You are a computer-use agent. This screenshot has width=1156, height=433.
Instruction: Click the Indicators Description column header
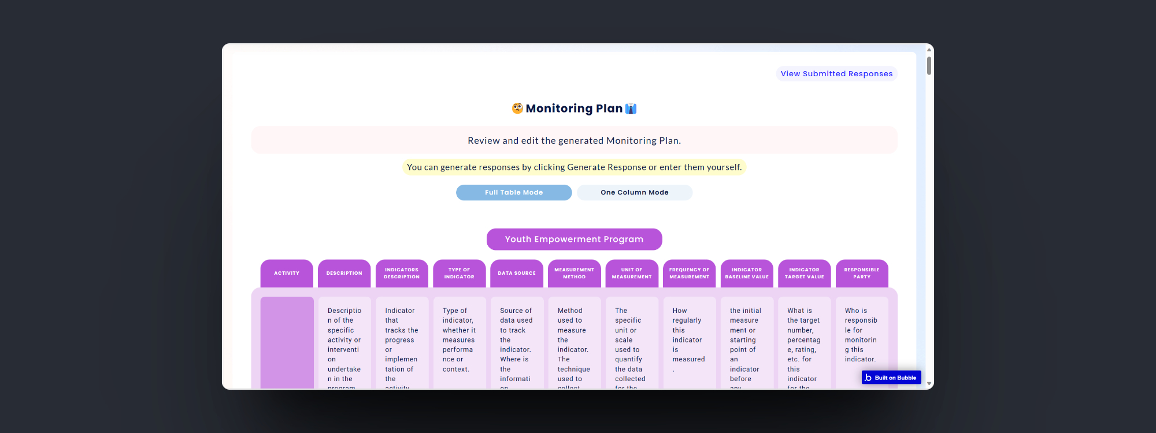pyautogui.click(x=402, y=273)
